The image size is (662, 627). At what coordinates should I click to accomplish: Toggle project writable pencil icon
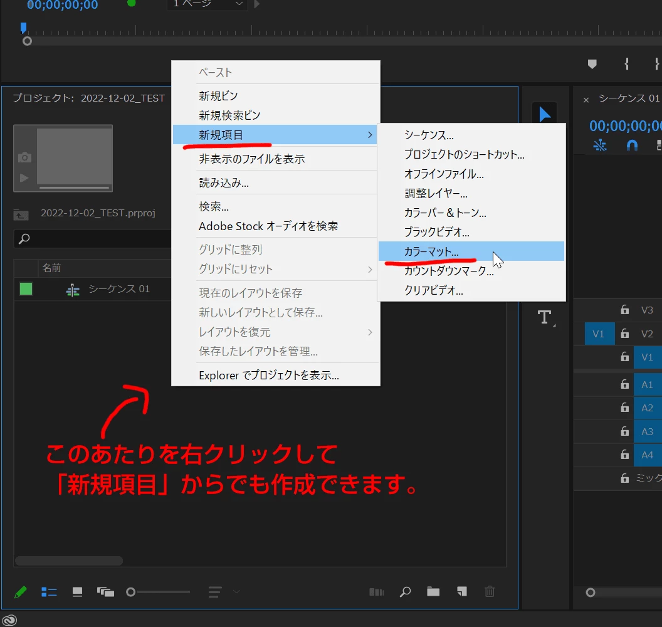(20, 592)
